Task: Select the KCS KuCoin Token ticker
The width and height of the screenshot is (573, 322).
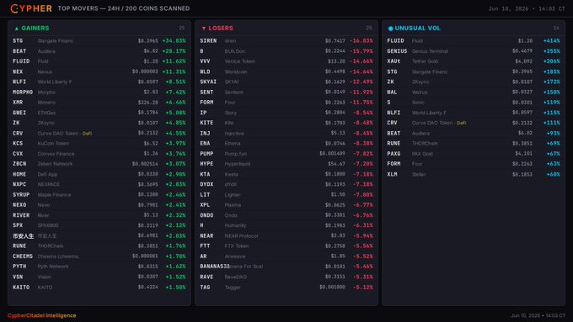Action: pos(18,143)
